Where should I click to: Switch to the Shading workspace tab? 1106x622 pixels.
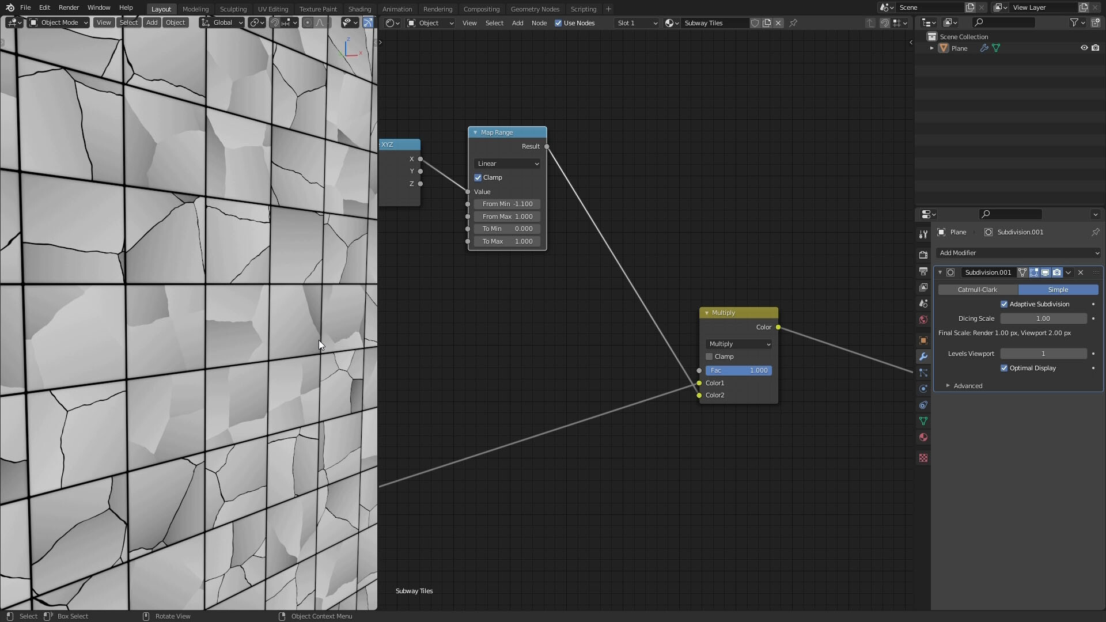[359, 9]
